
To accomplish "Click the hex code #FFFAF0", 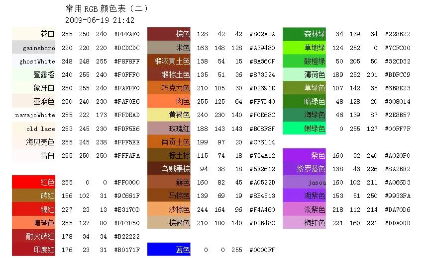I will tap(127, 34).
